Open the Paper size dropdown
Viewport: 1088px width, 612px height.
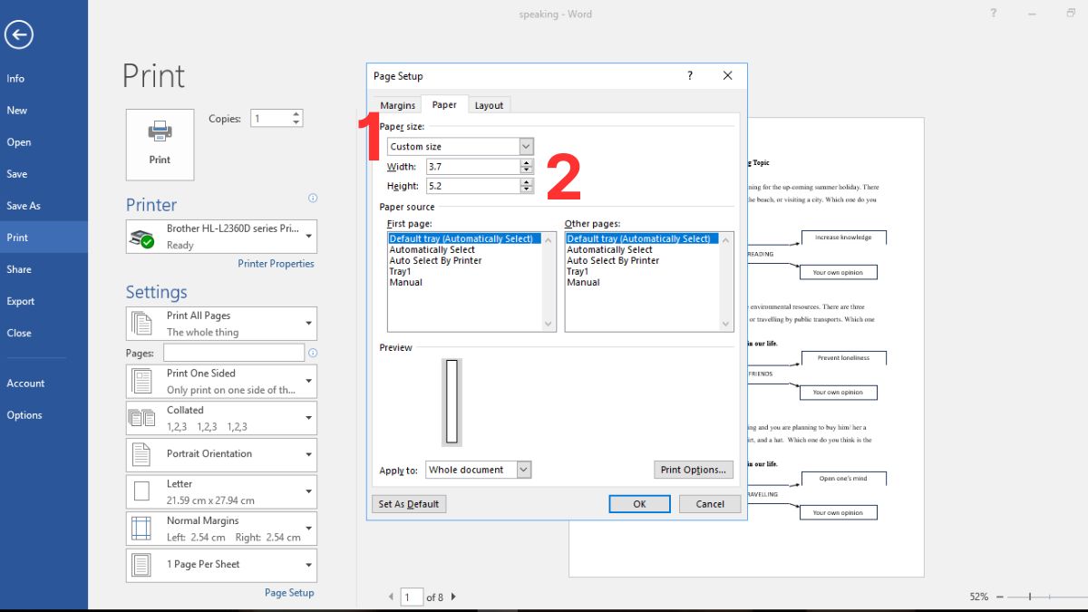click(526, 146)
